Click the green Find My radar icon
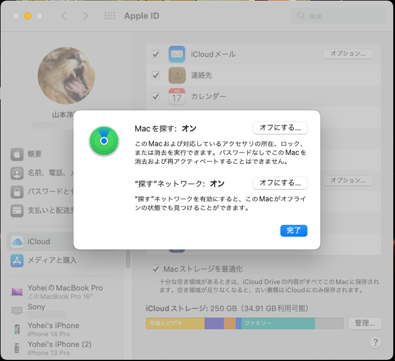 (x=104, y=141)
